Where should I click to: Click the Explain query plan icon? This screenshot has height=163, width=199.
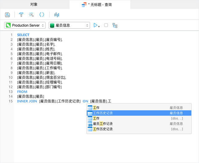pos(115,25)
